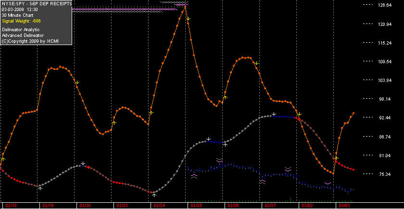The image size is (404, 209).
Task: Click the 03/02 date label
Action: coord(307,206)
